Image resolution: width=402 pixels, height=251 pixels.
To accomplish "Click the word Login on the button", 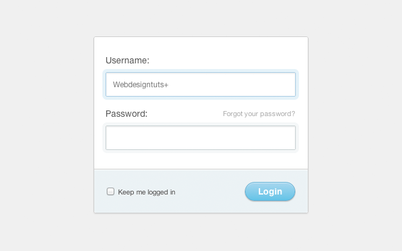I will (270, 191).
